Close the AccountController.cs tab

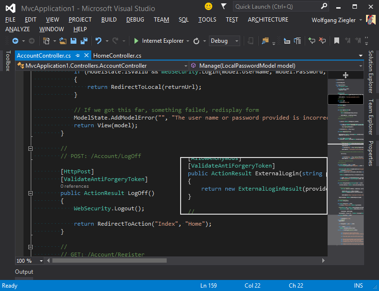[x=86, y=55]
